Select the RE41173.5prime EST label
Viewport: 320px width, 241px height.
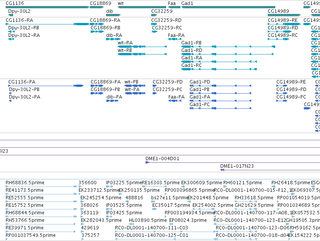[24, 190]
